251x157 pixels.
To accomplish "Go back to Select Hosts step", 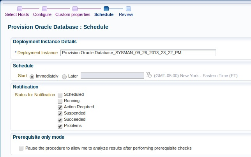I will pyautogui.click(x=17, y=14).
